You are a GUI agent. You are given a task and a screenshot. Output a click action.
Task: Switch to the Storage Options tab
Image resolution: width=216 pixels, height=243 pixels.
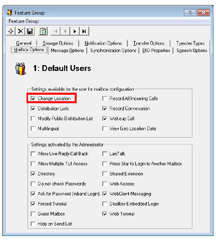click(x=58, y=43)
